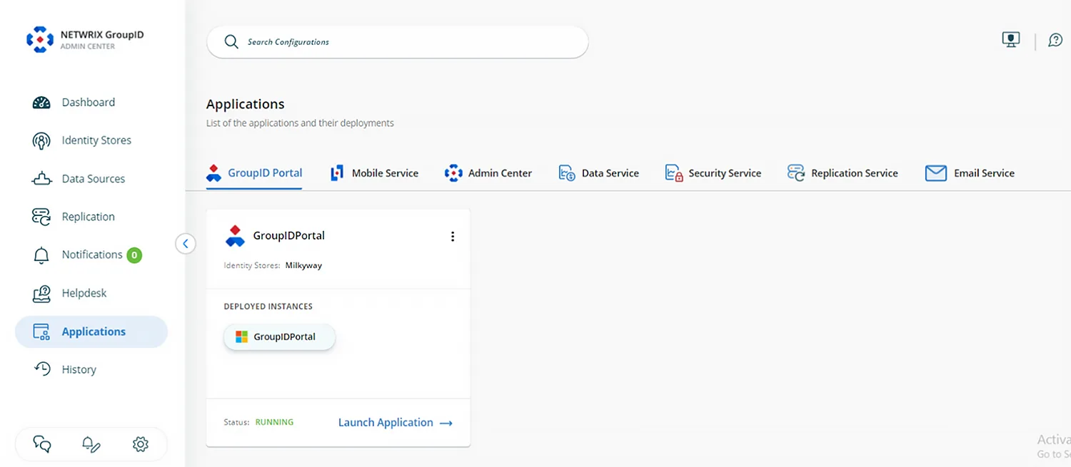This screenshot has width=1071, height=467.
Task: Click the bell with pencil icon in the sidebar footer
Action: (x=91, y=444)
